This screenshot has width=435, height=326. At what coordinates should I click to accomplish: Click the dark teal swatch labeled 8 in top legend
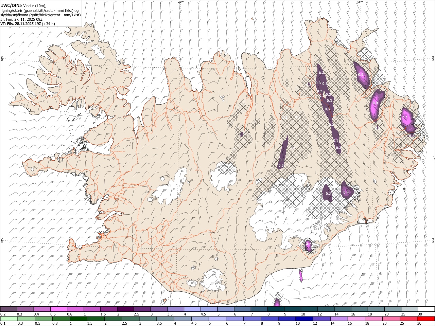pyautogui.click(x=276, y=309)
